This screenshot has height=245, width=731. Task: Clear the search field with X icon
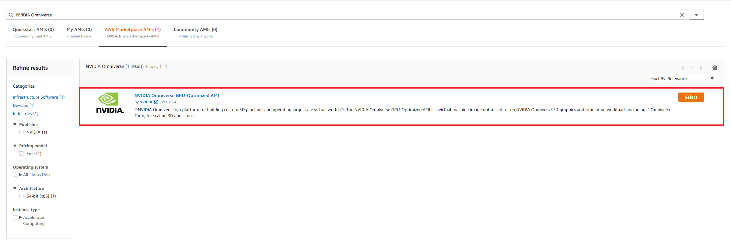(x=682, y=15)
